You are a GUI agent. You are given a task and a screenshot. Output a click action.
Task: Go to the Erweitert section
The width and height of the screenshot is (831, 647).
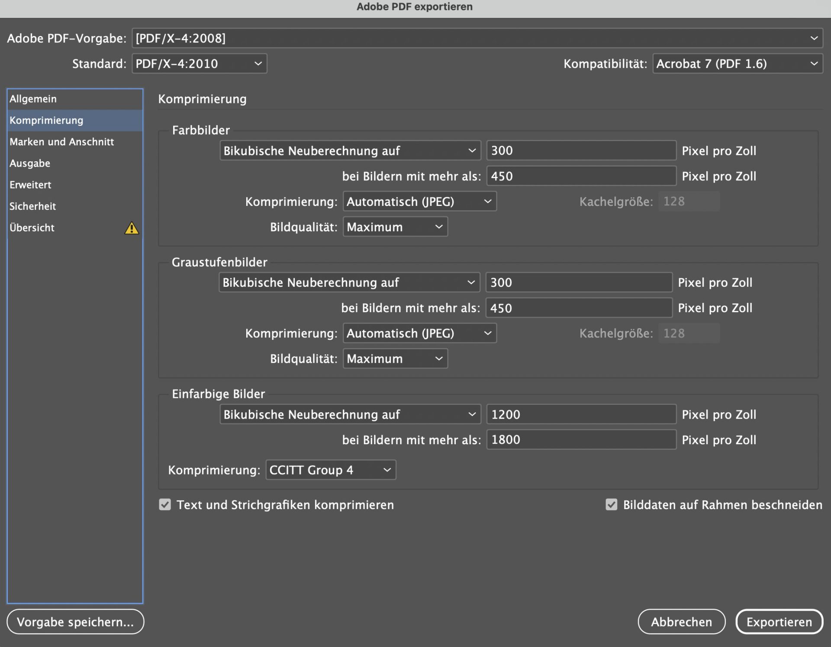pos(75,185)
